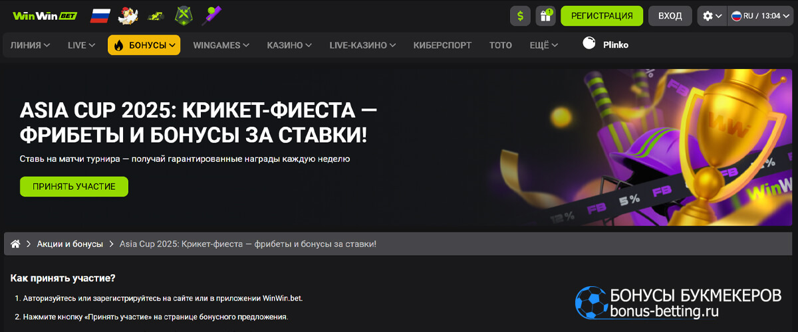Click the ВХОД login button
The height and width of the screenshot is (332, 798).
(x=670, y=16)
